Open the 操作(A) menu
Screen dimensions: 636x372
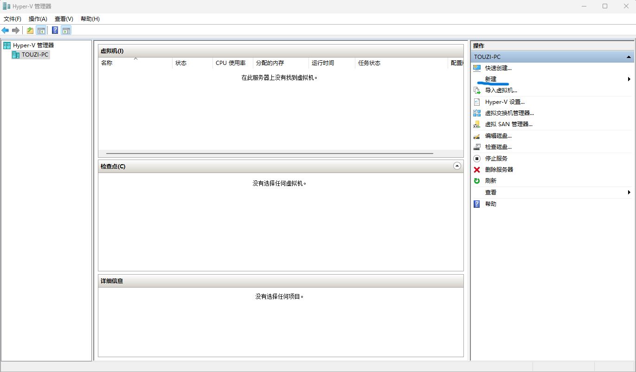coord(38,19)
